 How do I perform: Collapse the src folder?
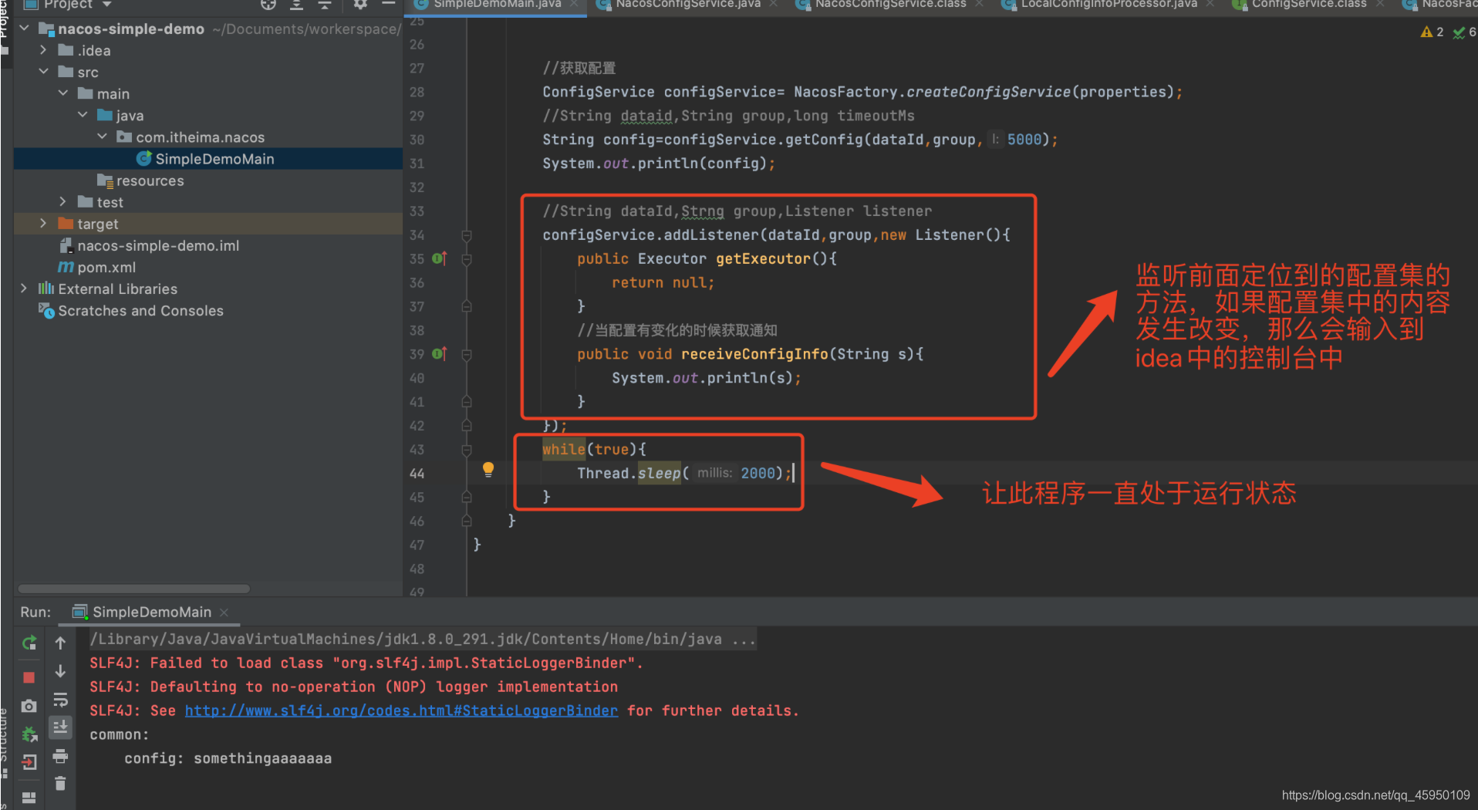coord(43,72)
